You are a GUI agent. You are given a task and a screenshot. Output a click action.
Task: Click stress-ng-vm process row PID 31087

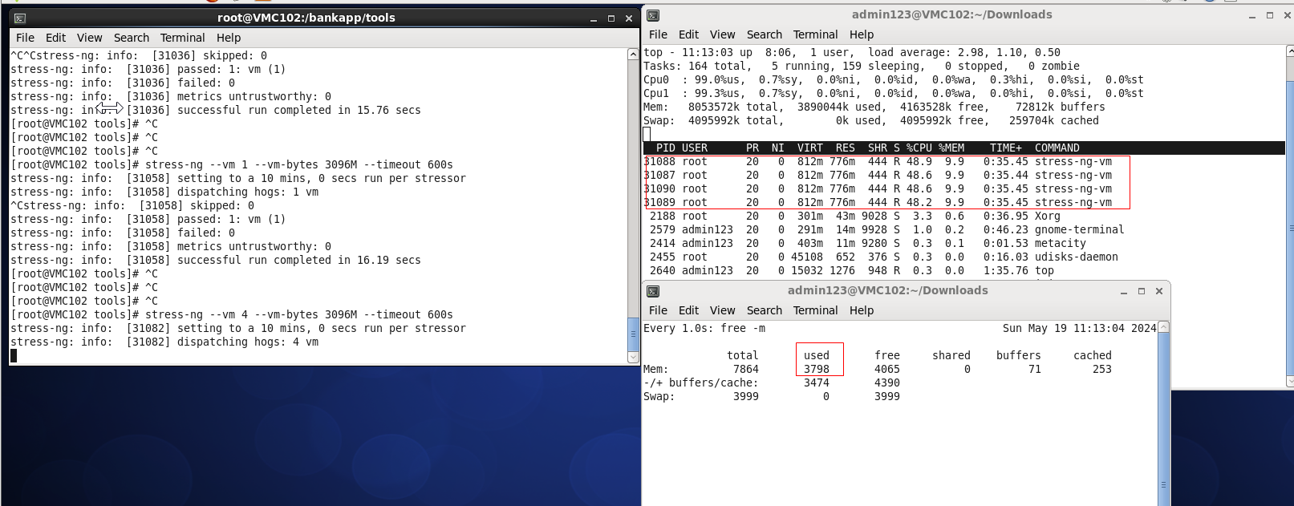point(878,175)
